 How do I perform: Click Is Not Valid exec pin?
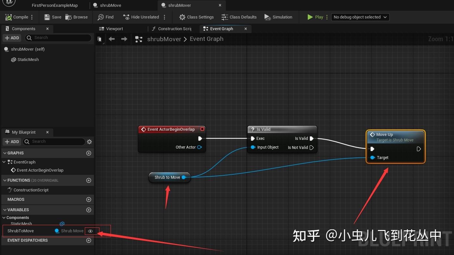(312, 148)
